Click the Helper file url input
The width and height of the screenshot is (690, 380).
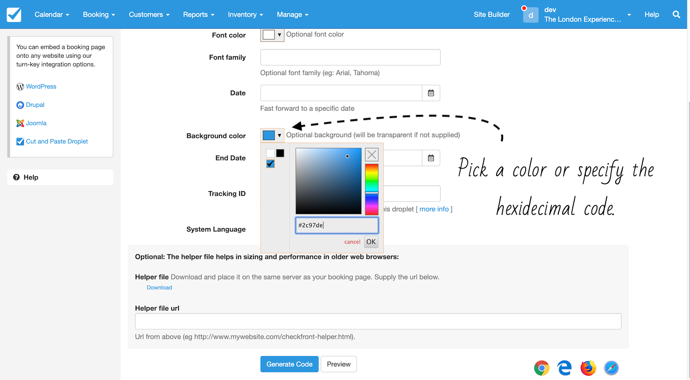tap(378, 321)
